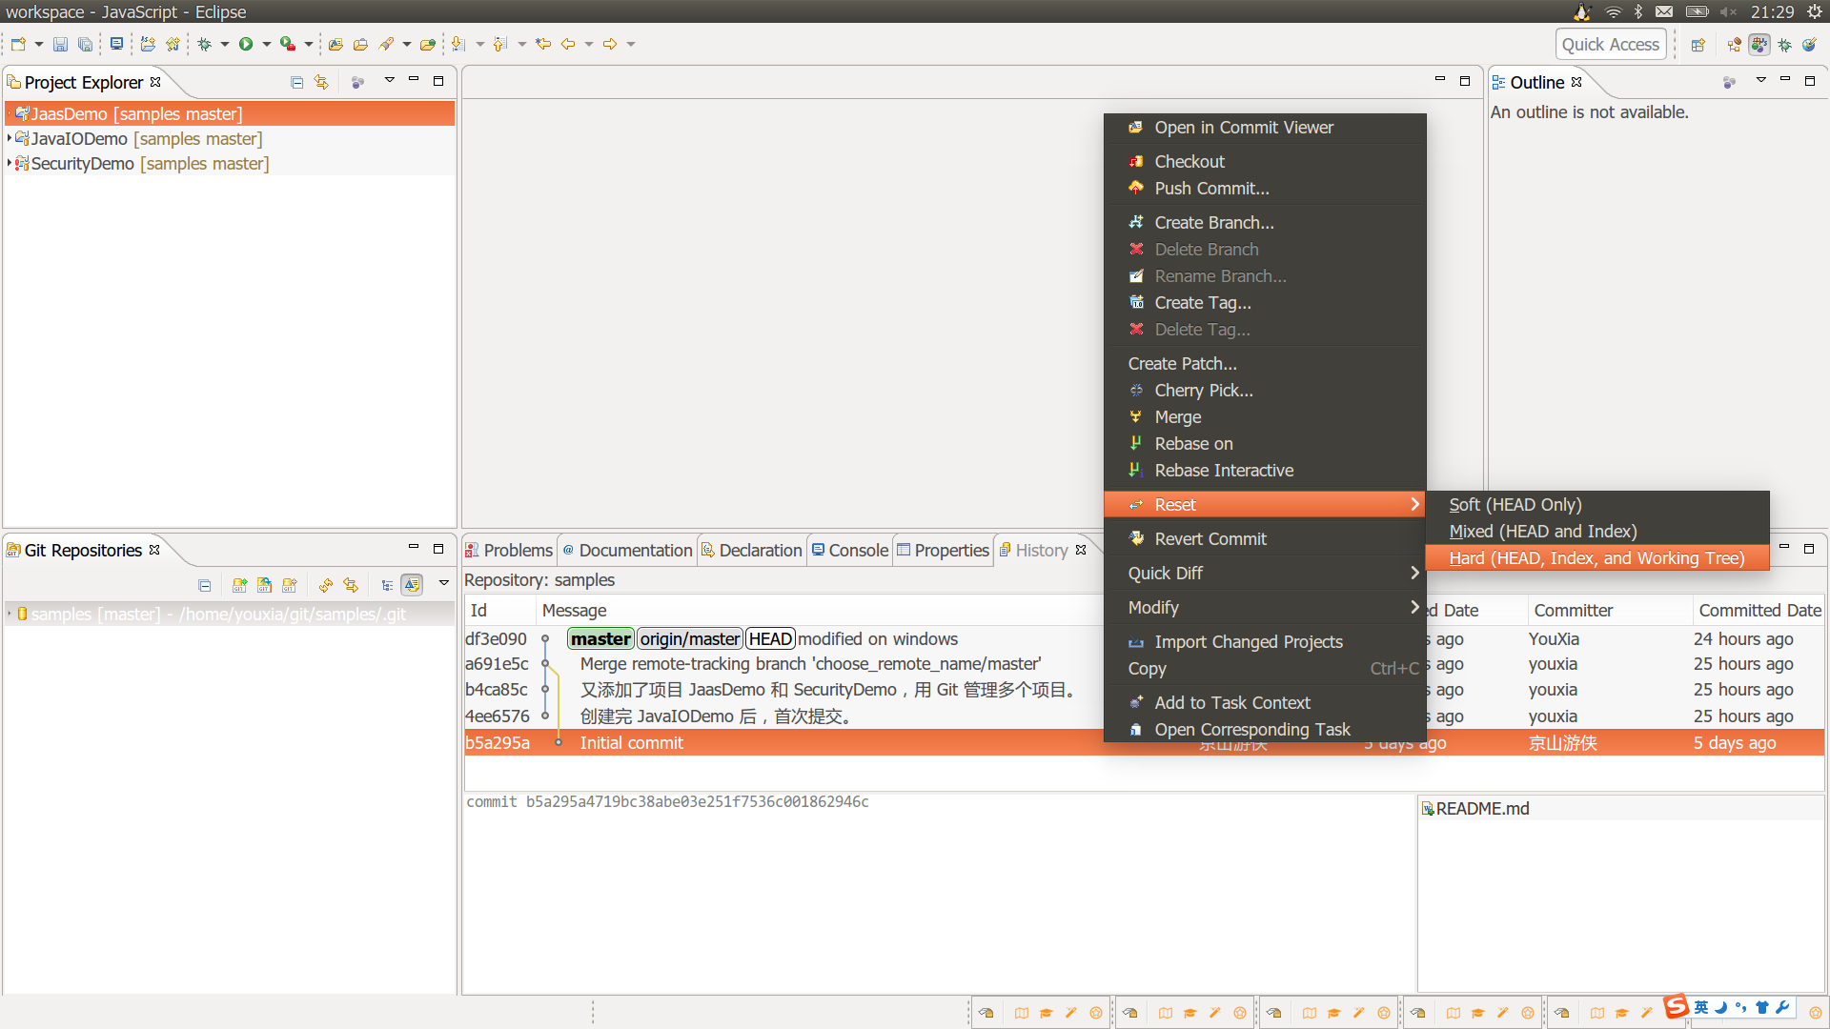Image resolution: width=1830 pixels, height=1029 pixels.
Task: Open the Outline view menu triangle
Action: click(x=1761, y=80)
